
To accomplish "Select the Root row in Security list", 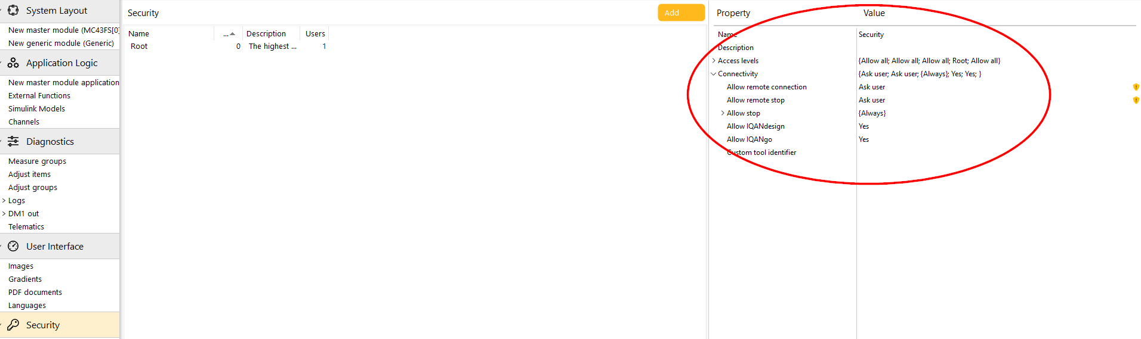I will pos(228,46).
